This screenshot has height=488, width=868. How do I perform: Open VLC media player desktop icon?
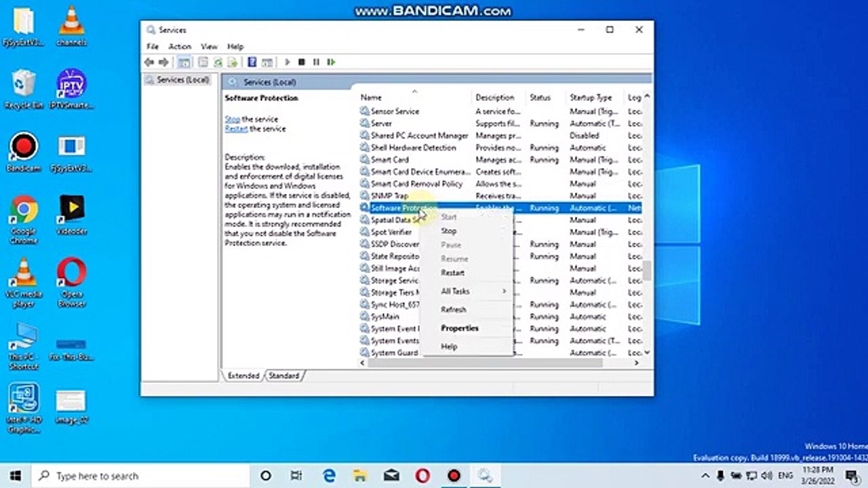(x=24, y=283)
